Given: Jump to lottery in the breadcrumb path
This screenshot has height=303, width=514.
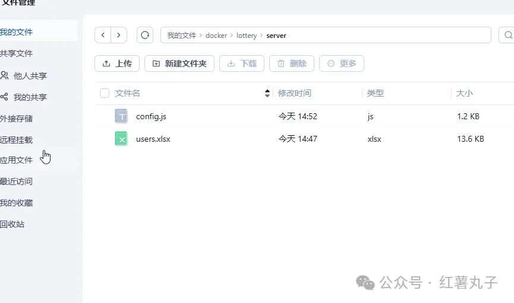Looking at the screenshot, I should 247,36.
